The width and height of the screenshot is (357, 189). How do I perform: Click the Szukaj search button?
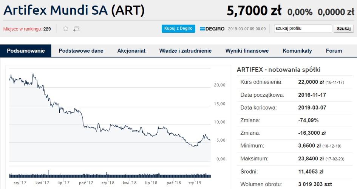pyautogui.click(x=343, y=29)
